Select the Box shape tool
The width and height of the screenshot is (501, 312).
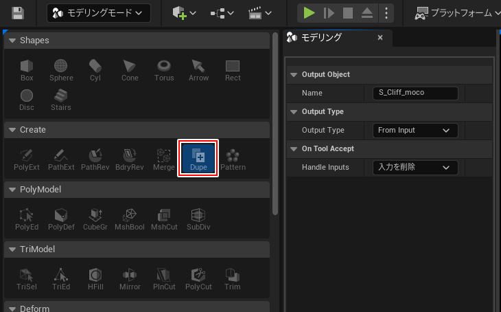click(x=27, y=70)
